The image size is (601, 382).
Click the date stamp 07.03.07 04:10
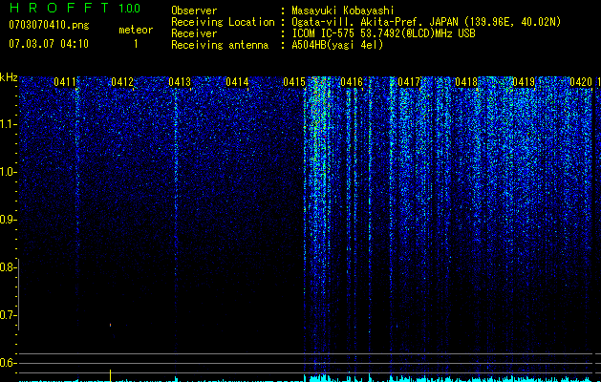49,44
